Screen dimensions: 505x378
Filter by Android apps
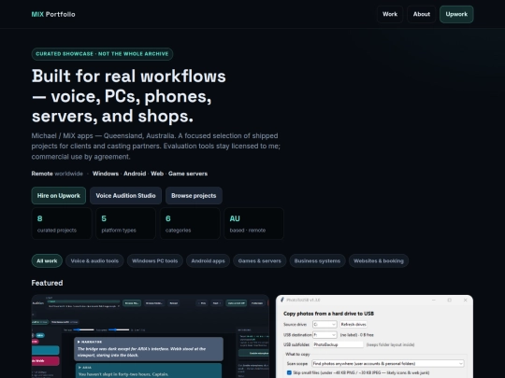click(x=208, y=260)
